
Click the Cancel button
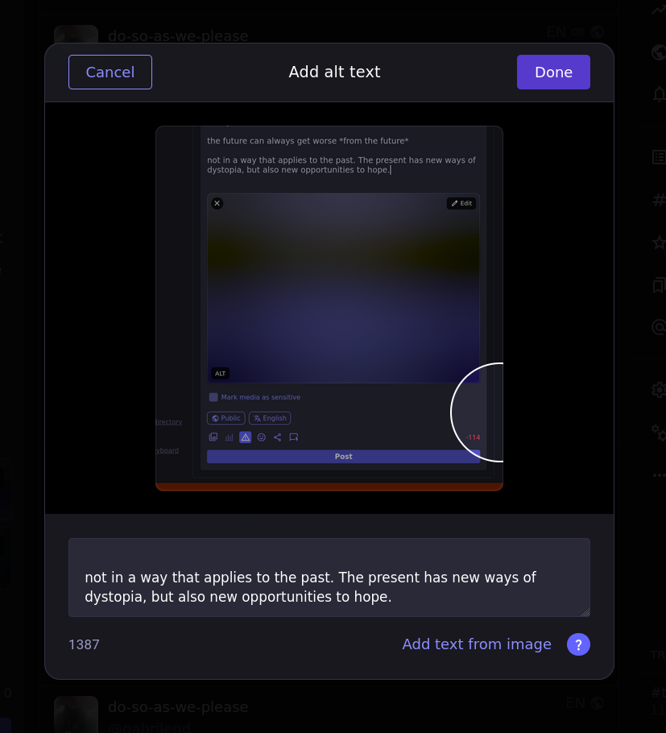coord(110,72)
